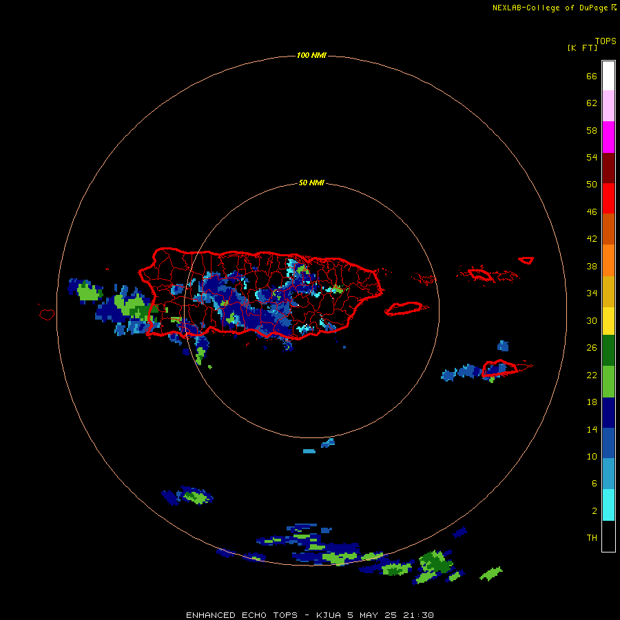Select the dark green 26 kft swatch
Screen dimensions: 620x620
tap(608, 351)
